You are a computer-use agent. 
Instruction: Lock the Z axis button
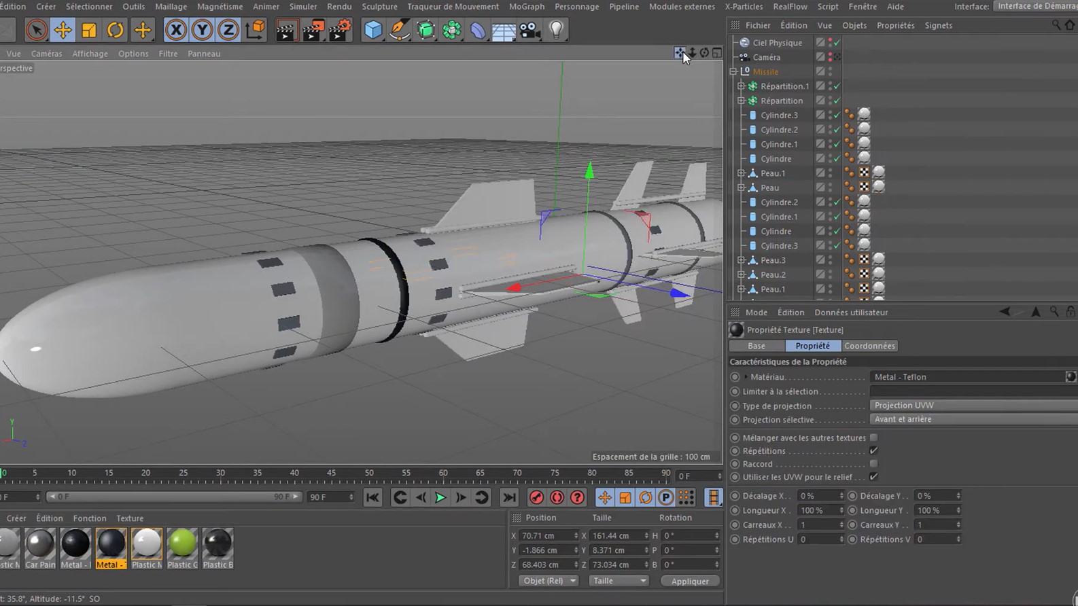[x=228, y=30]
